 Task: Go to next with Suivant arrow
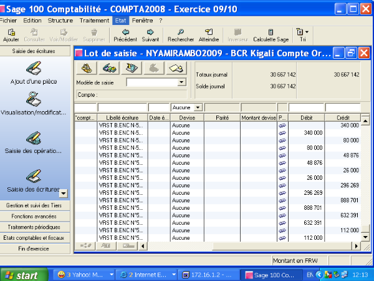(x=150, y=35)
